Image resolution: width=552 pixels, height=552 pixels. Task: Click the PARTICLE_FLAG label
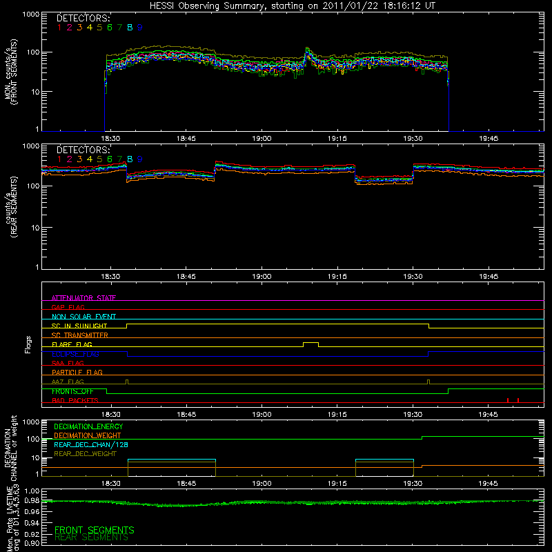[77, 372]
